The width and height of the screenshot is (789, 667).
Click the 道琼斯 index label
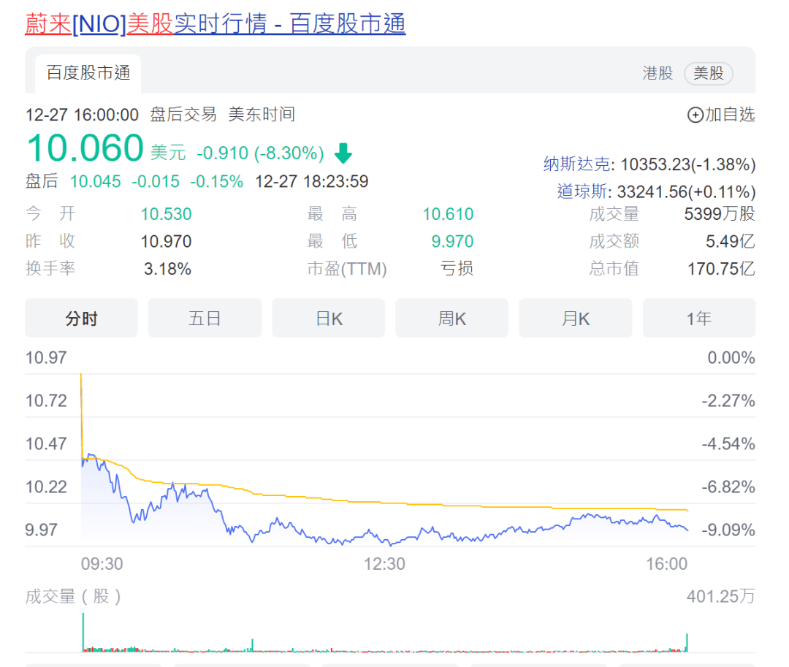click(x=582, y=191)
